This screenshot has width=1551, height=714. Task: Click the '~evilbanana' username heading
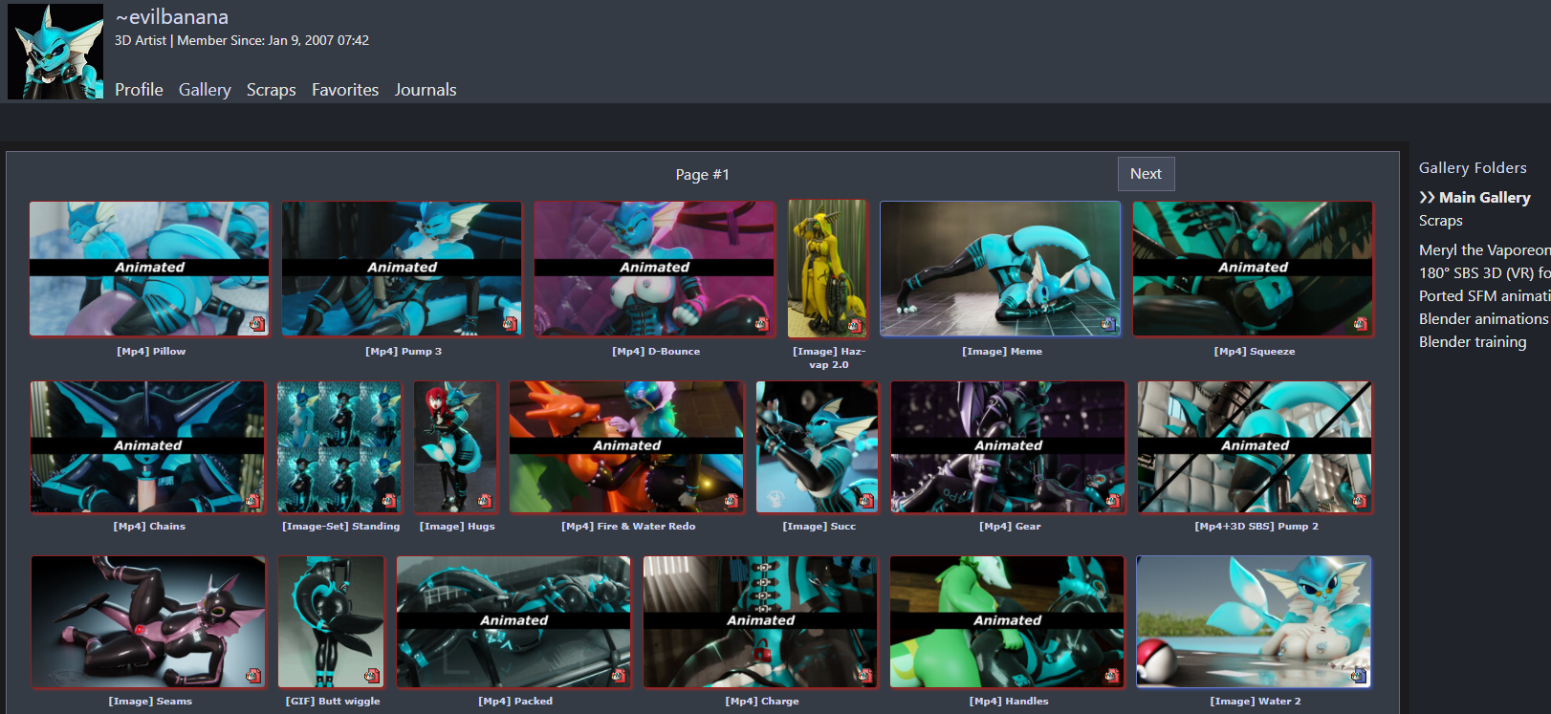coord(172,17)
